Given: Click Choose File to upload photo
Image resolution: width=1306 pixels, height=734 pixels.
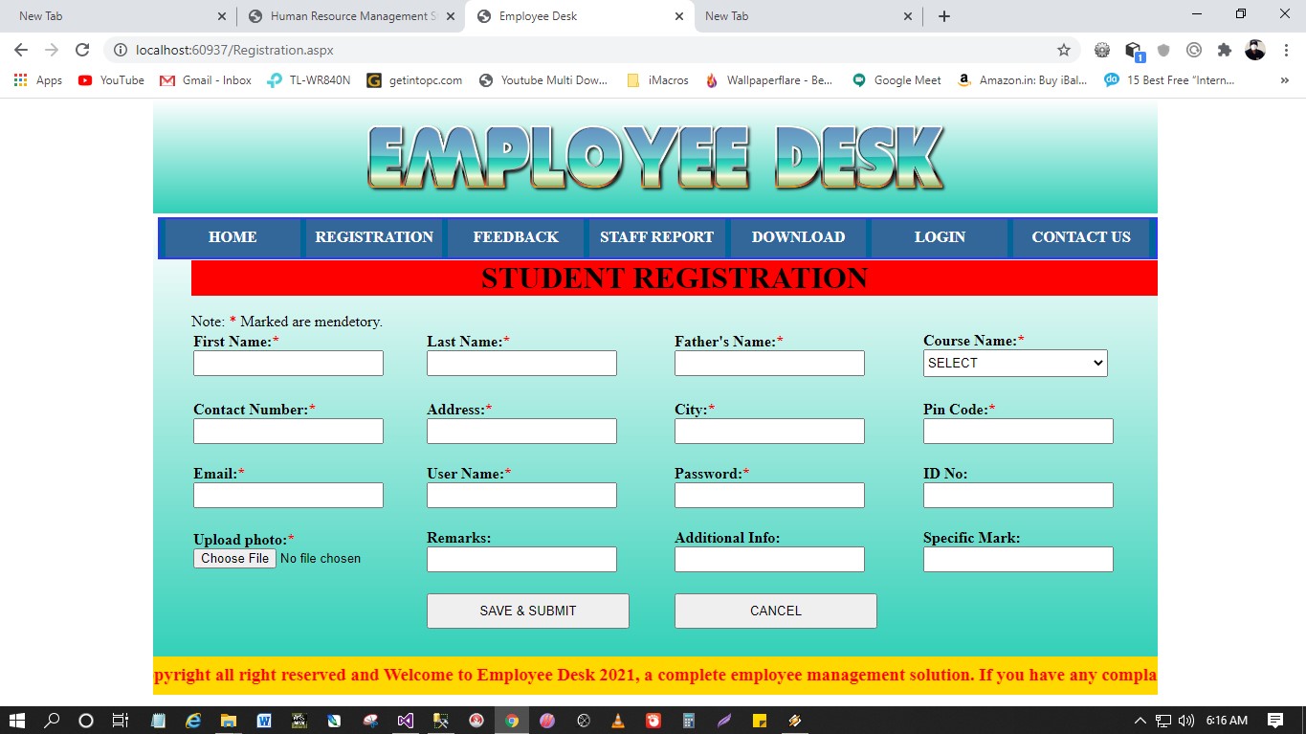Looking at the screenshot, I should (234, 559).
